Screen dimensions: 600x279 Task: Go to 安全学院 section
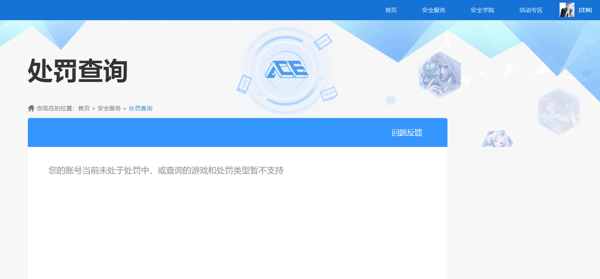pos(482,10)
